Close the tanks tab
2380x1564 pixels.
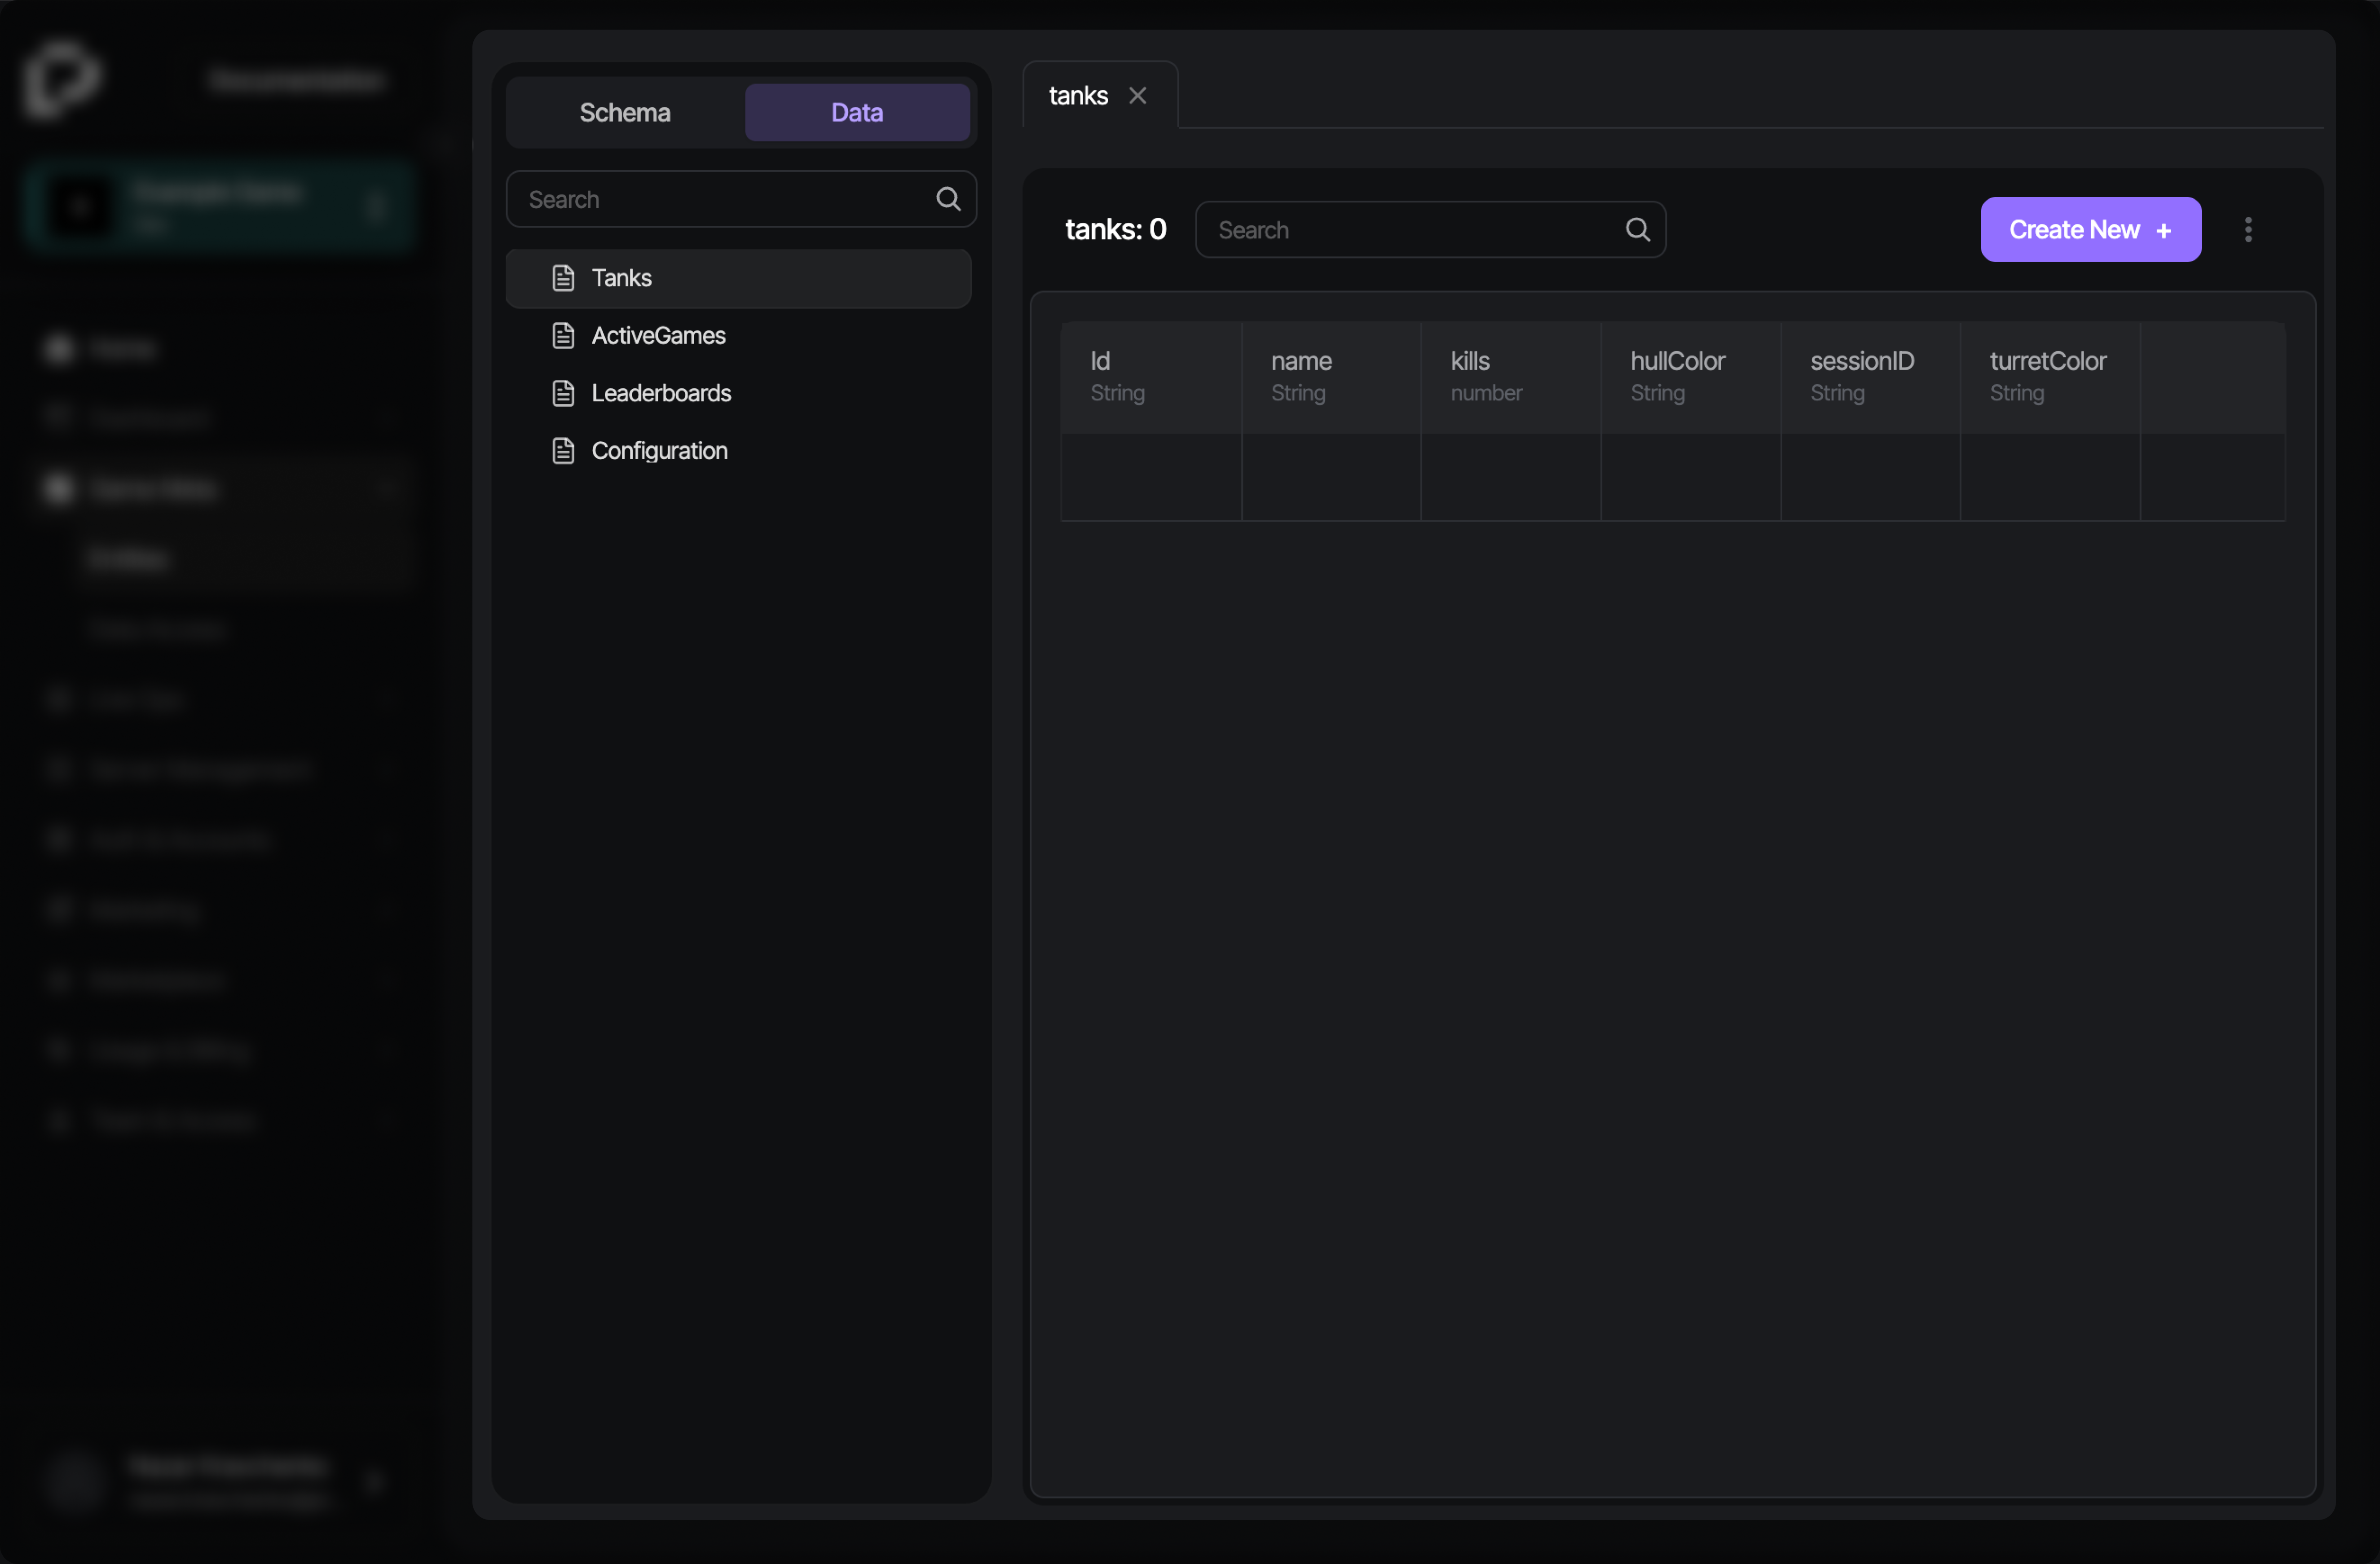click(x=1138, y=95)
